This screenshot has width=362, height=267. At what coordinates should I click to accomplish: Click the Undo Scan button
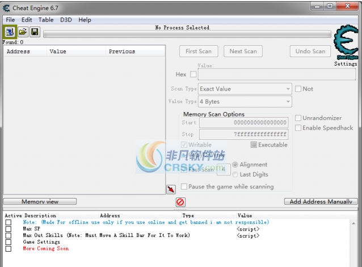310,51
